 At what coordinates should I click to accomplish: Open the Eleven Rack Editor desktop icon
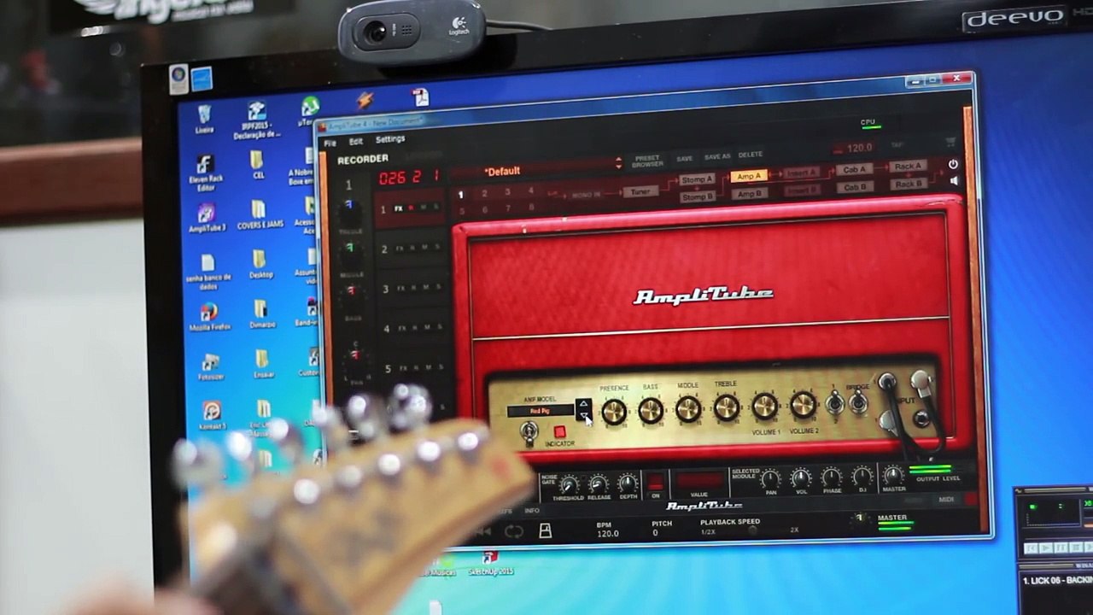[x=205, y=173]
